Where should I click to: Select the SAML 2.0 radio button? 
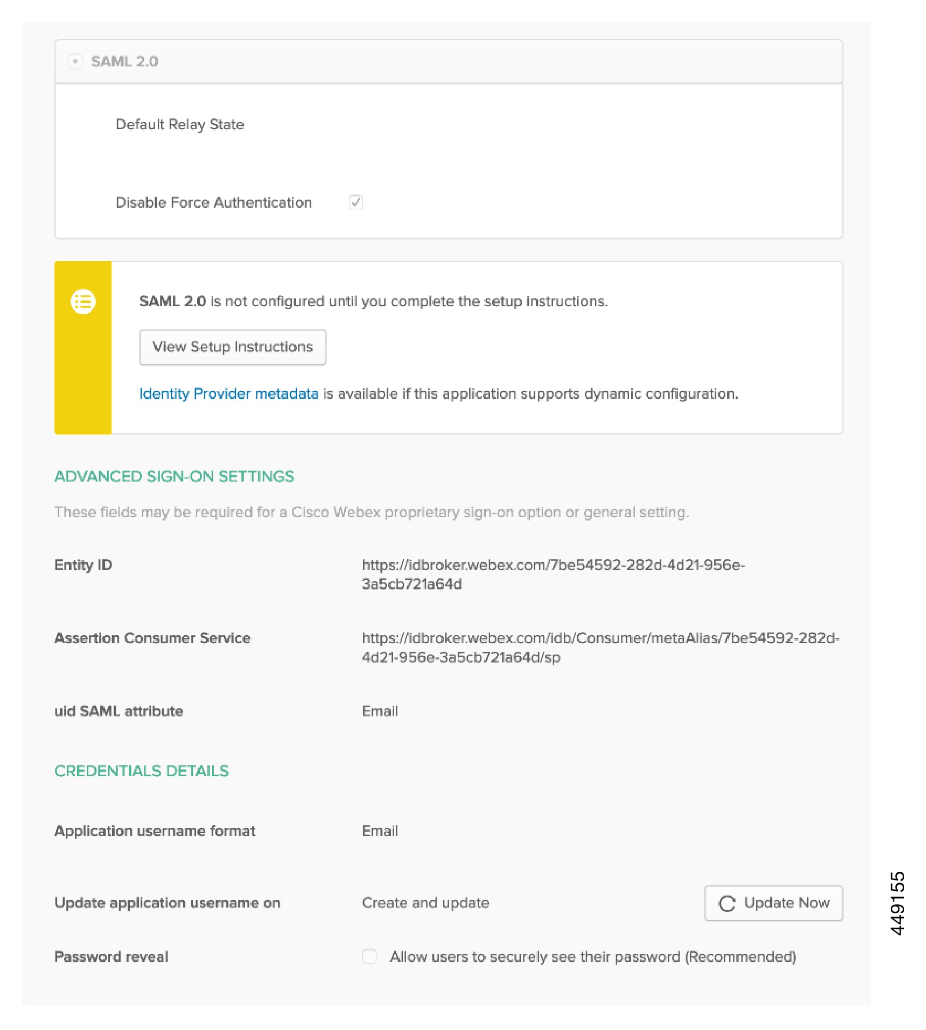(75, 61)
